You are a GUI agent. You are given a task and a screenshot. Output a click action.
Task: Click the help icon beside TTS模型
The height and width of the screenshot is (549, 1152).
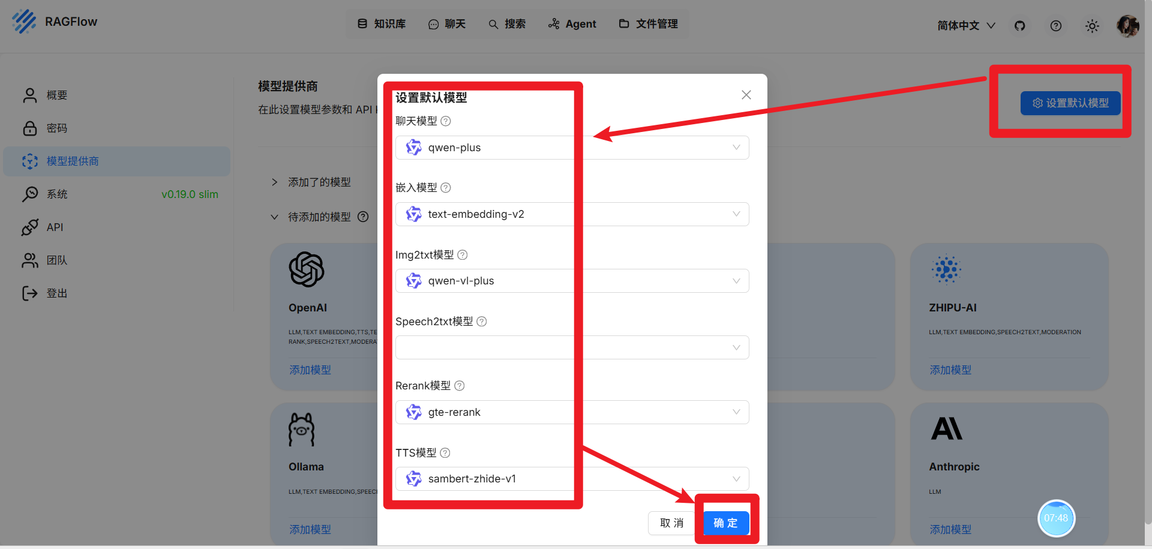(445, 453)
